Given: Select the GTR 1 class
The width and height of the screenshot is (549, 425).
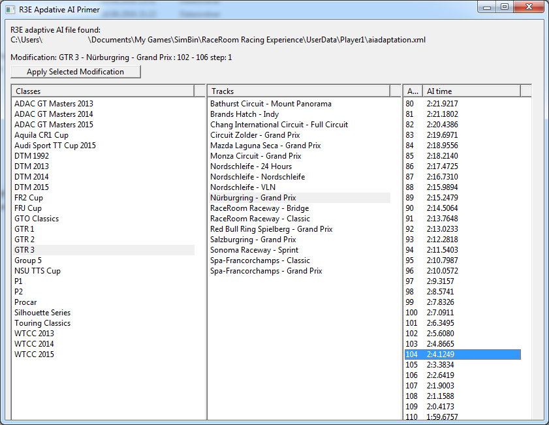Looking at the screenshot, I should point(104,229).
